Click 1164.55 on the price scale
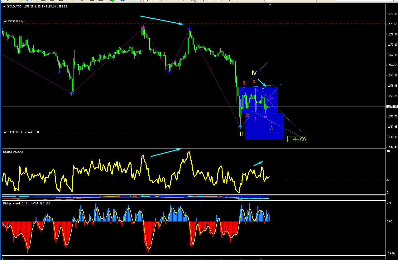This screenshot has width=398, height=260. [392, 65]
